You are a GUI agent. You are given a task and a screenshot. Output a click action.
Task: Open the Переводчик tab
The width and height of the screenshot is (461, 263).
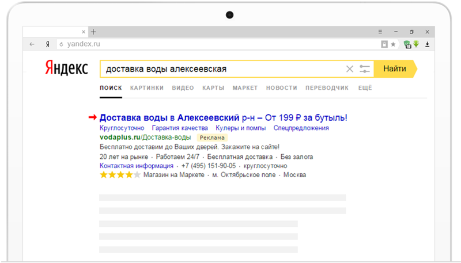click(327, 88)
